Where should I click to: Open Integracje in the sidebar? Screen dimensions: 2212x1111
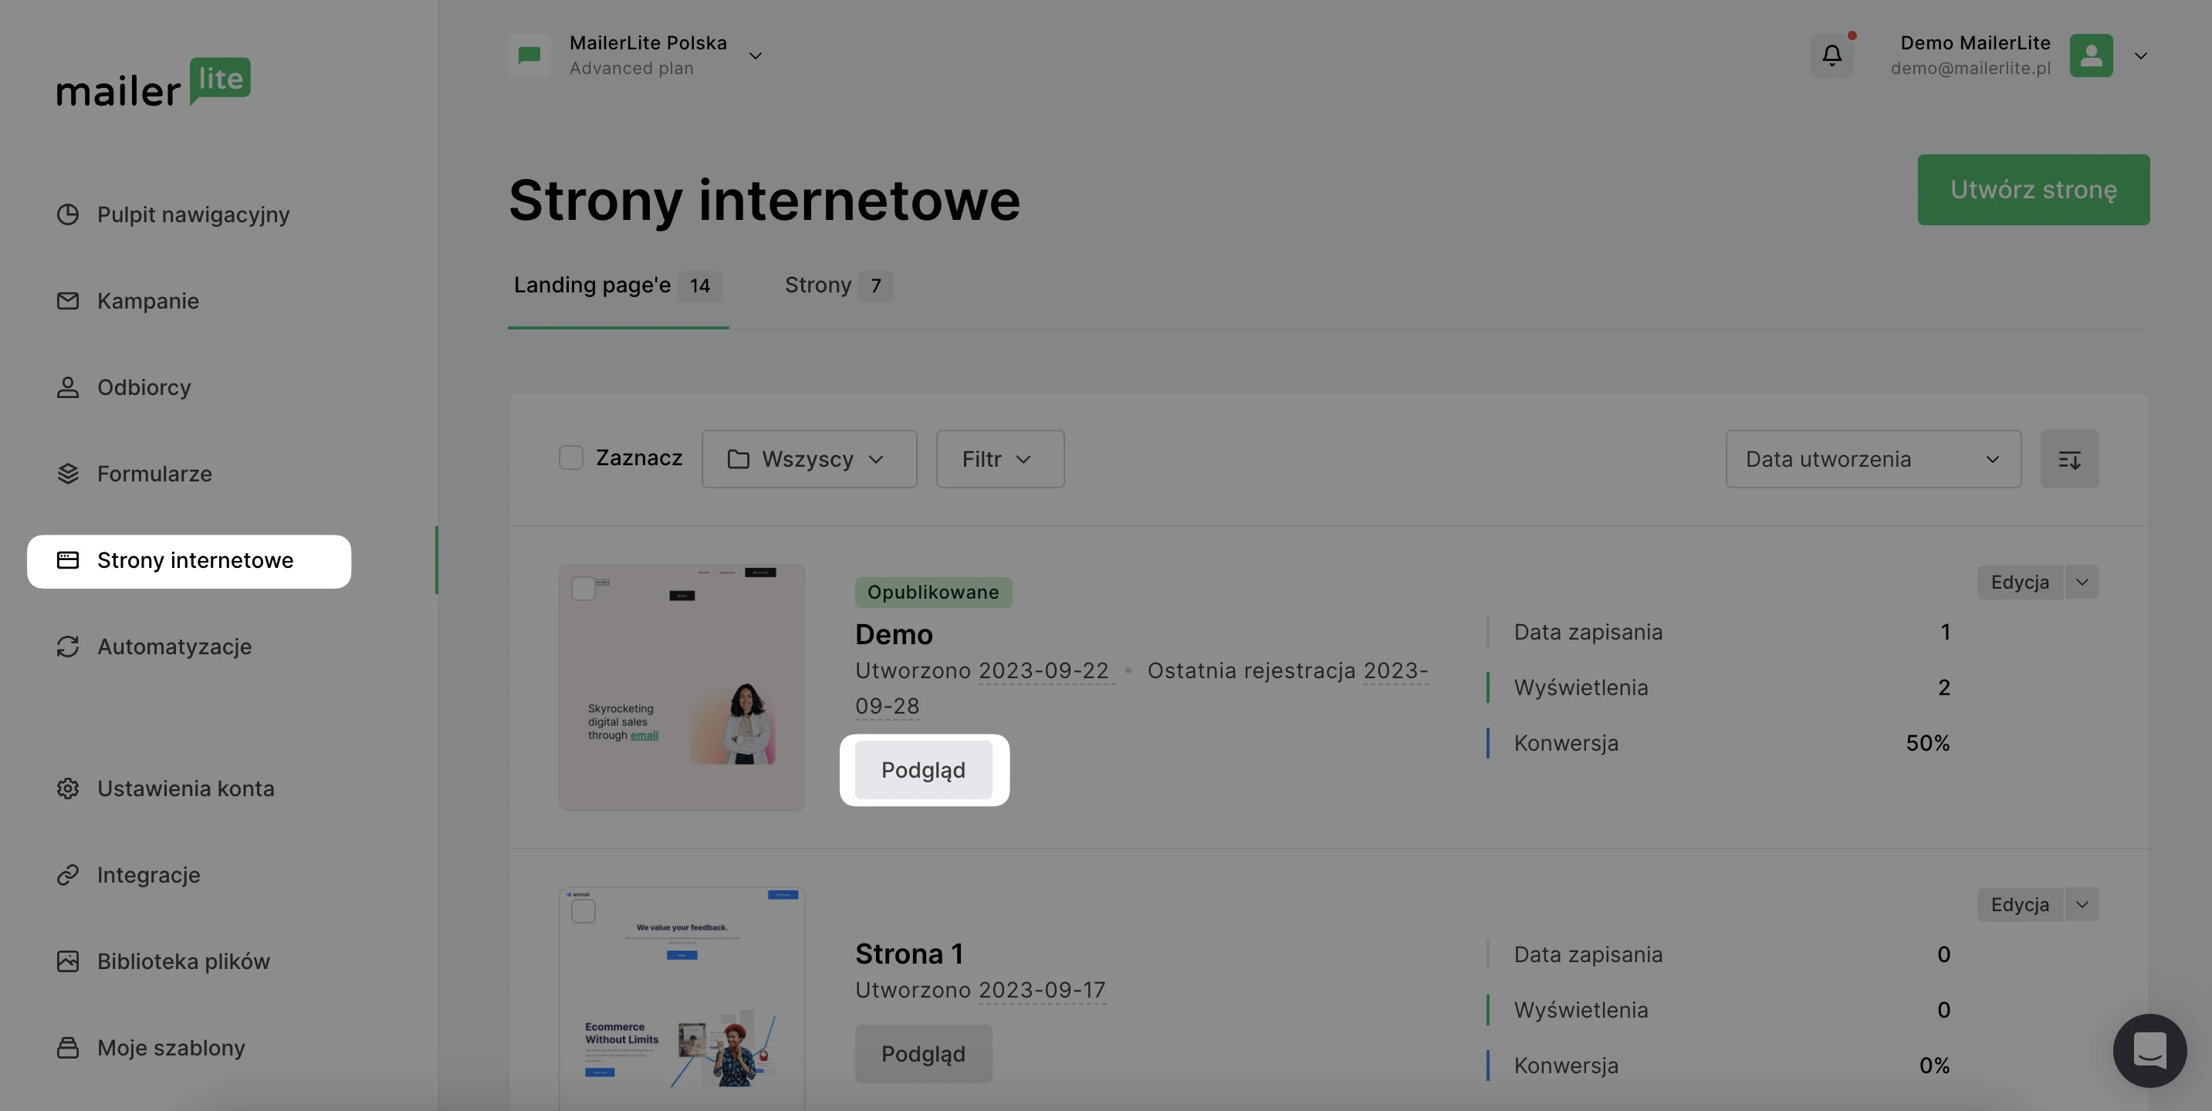click(x=147, y=875)
